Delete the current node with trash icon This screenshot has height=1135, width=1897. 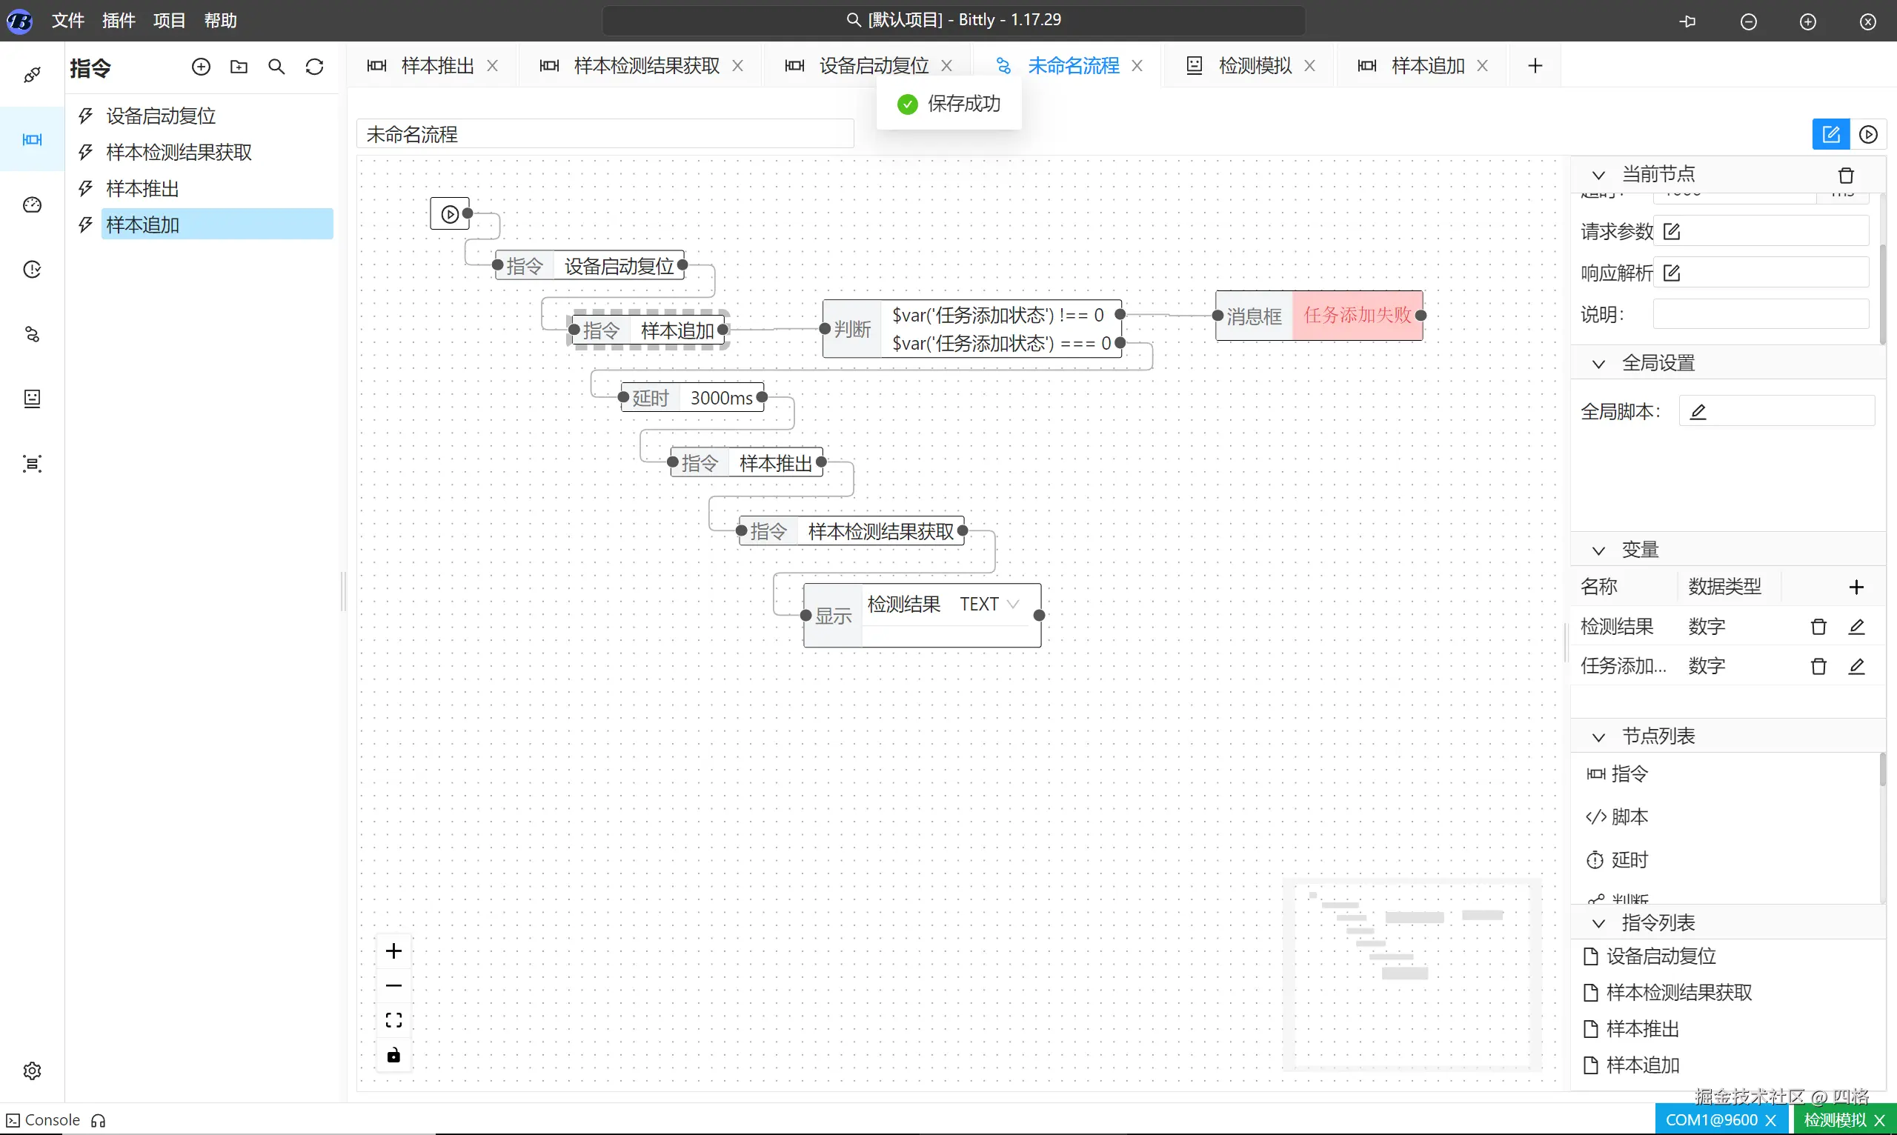coord(1846,175)
